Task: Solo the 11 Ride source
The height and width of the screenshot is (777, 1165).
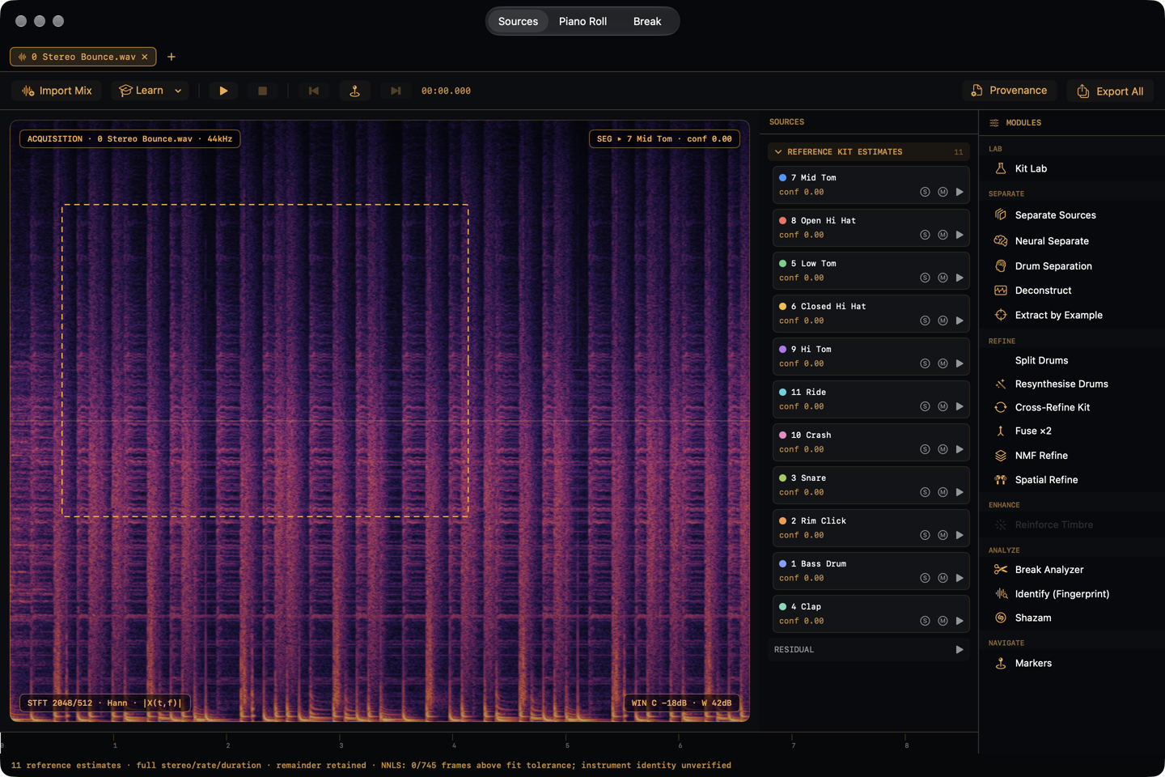Action: coord(925,407)
